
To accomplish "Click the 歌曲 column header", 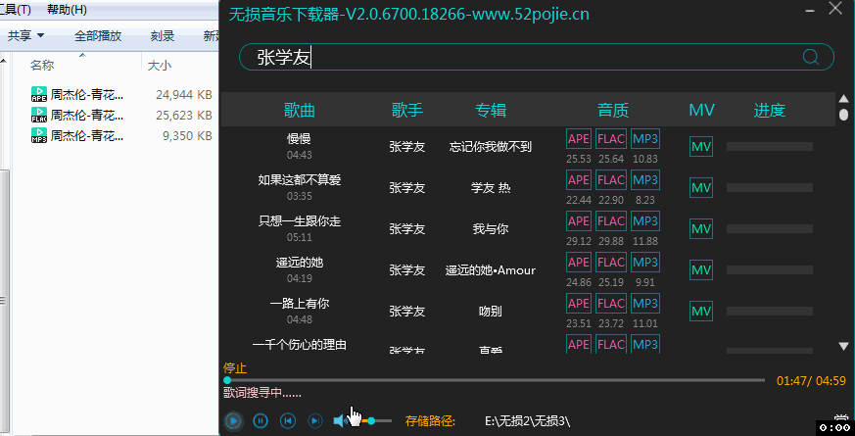I will (300, 111).
